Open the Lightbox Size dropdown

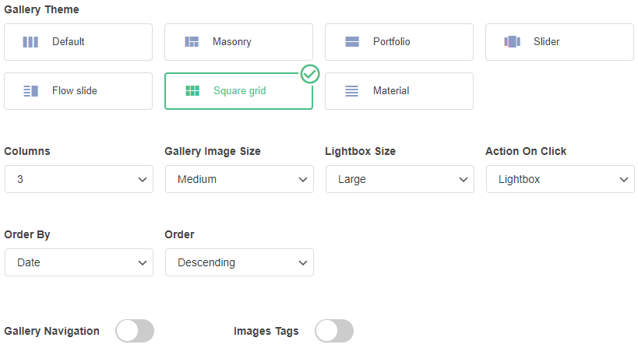point(400,179)
